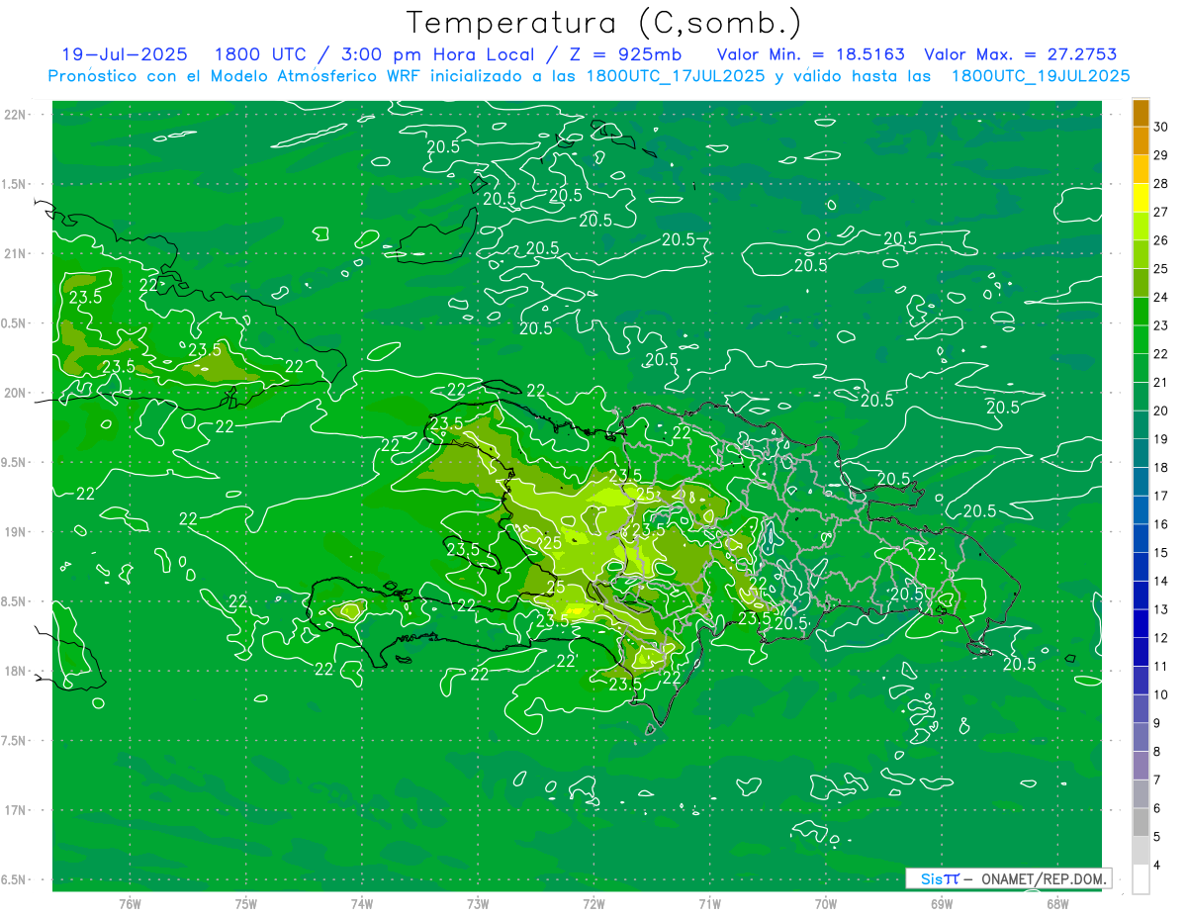The width and height of the screenshot is (1187, 917).
Task: Click the latitude label '22N'
Action: pos(17,115)
